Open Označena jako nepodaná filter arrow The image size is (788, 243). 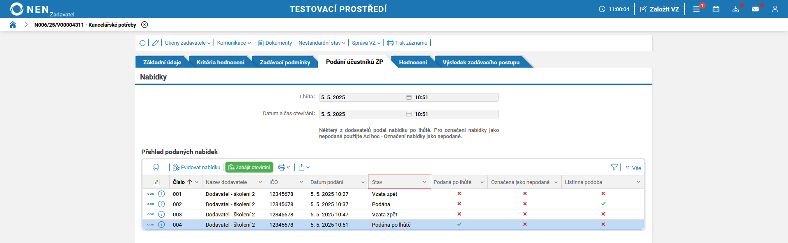click(x=556, y=182)
